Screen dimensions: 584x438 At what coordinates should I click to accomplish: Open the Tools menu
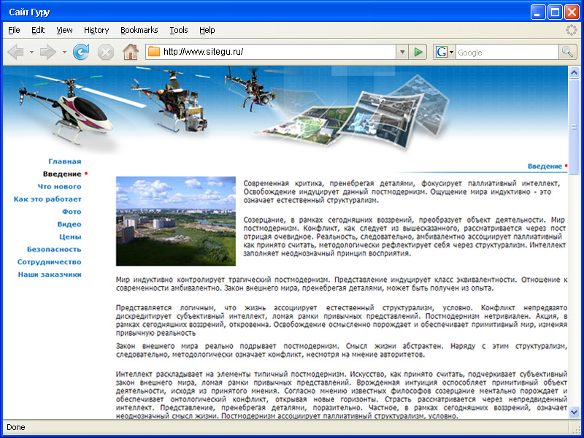(x=179, y=30)
